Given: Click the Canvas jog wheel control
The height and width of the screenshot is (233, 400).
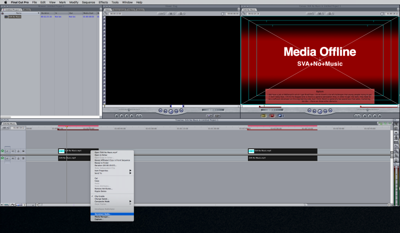Looking at the screenshot, I should (x=272, y=110).
